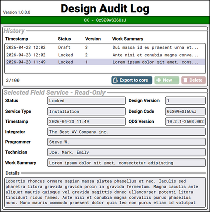Click the 3/100 entry counter
The image size is (210, 212).
(x=13, y=80)
